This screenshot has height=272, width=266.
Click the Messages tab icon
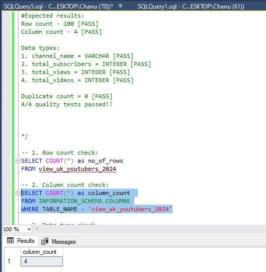(45, 241)
